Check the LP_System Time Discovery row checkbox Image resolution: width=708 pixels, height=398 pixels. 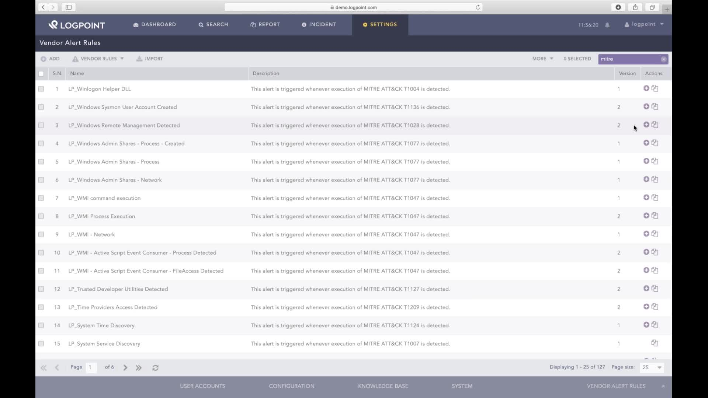[41, 325]
